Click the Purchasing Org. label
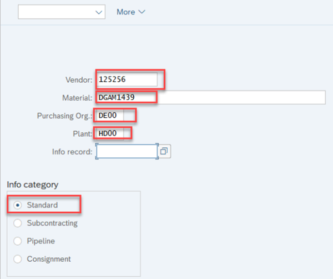Image resolution: width=333 pixels, height=279 pixels. [64, 116]
